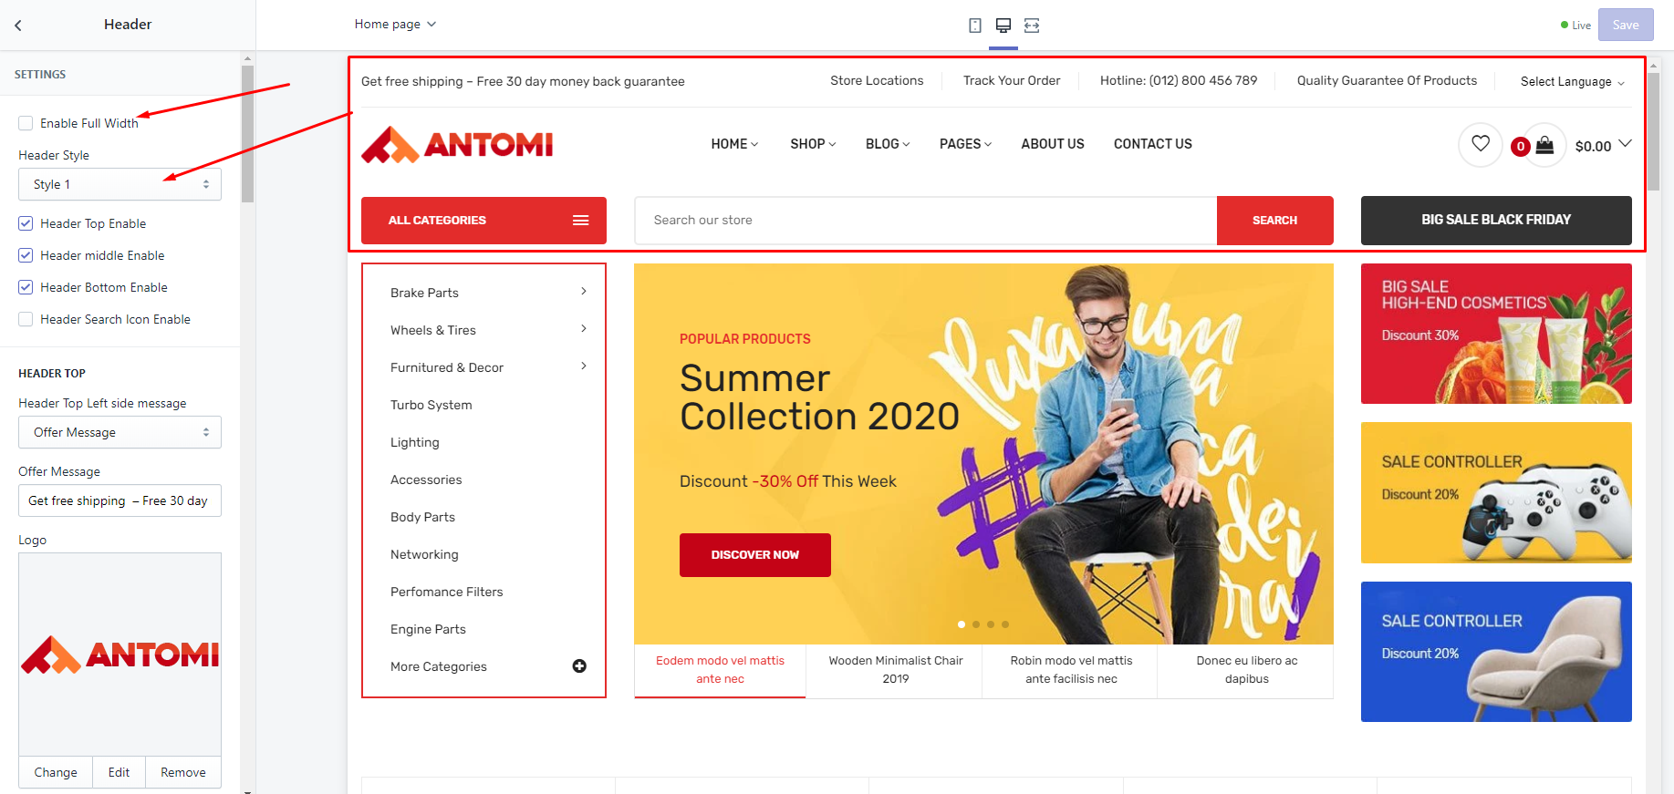Click plus icon next to More Categories
Viewport: 1674px width, 794px height.
click(x=579, y=666)
